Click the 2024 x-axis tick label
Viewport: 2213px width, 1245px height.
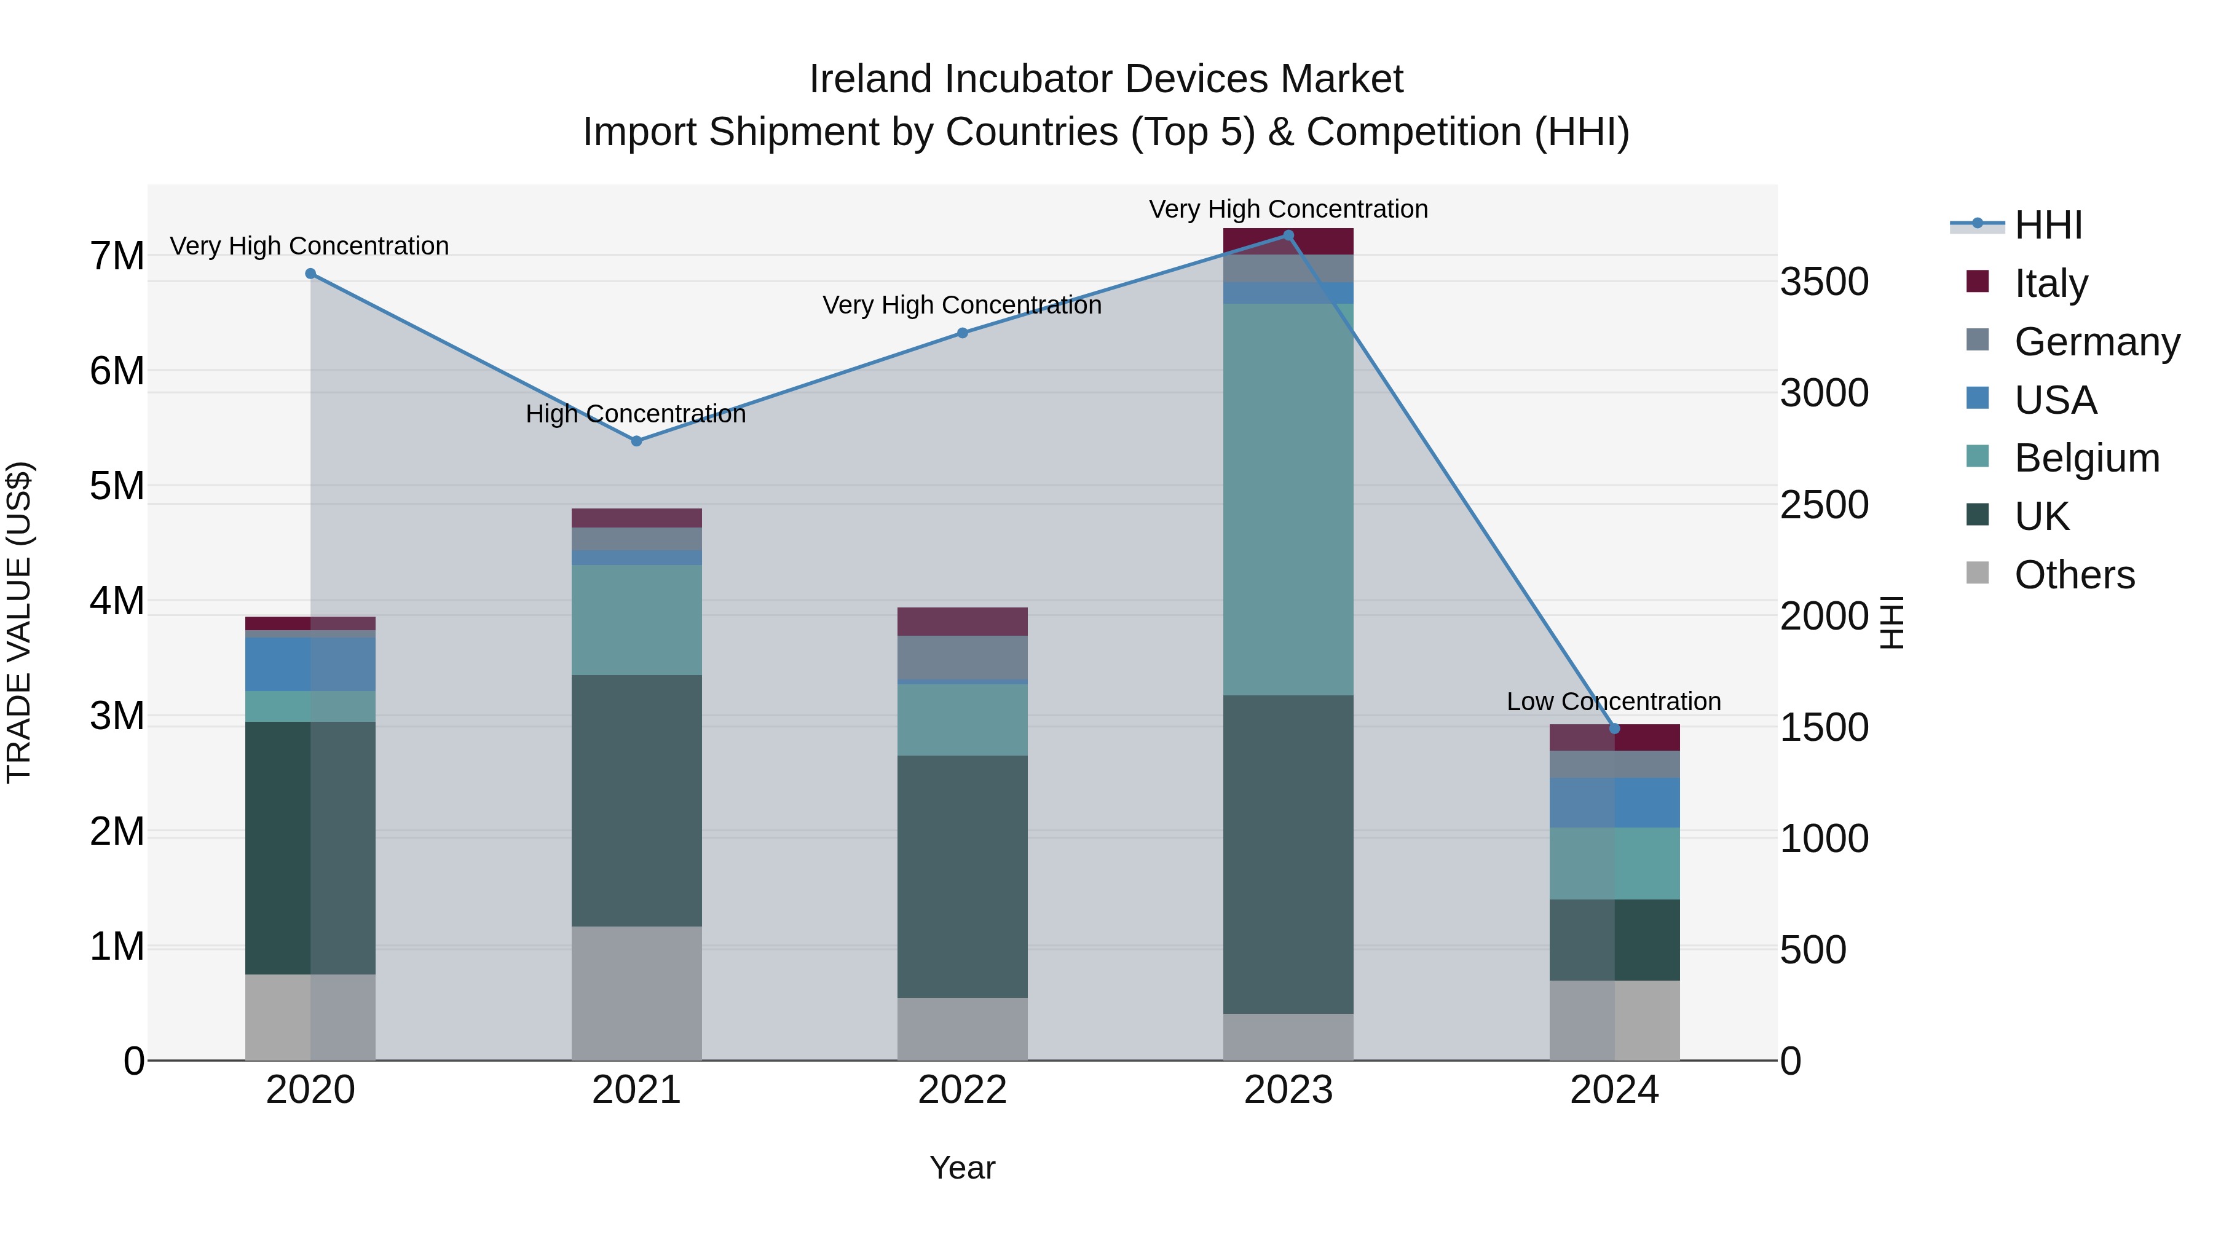(x=1614, y=1090)
